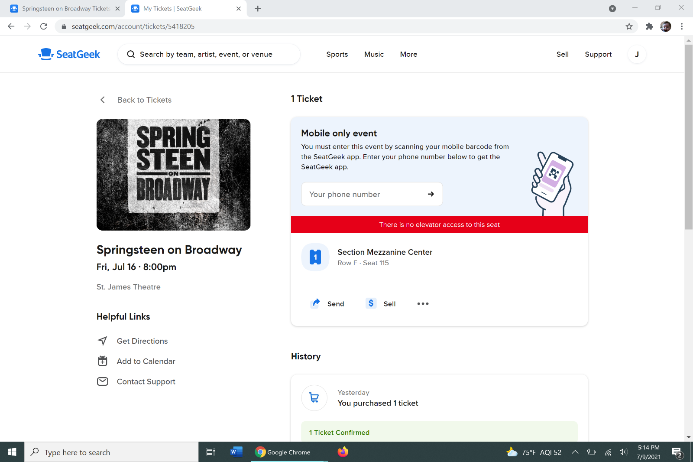Viewport: 693px width, 462px height.
Task: Open Task View in taskbar
Action: click(x=210, y=452)
